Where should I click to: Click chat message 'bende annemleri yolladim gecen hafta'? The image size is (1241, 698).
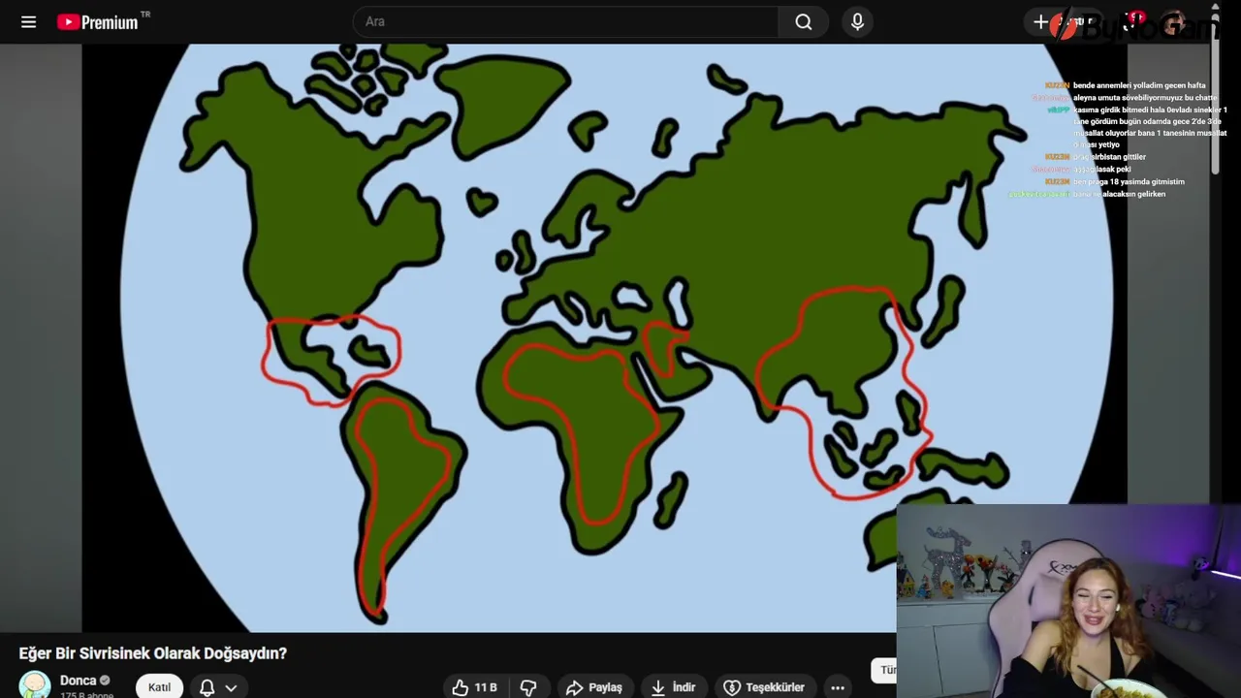point(1139,85)
